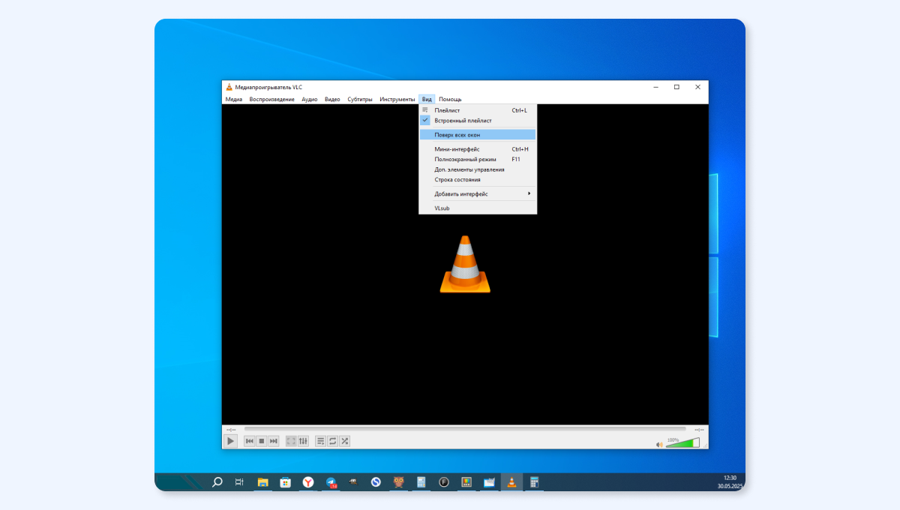Skip to next media track

pyautogui.click(x=274, y=441)
